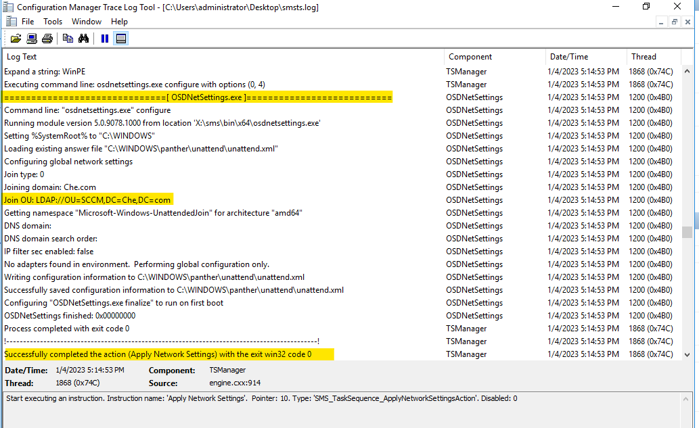Select the 'Joining domain: Che.com' row
699x428 pixels.
[342, 187]
